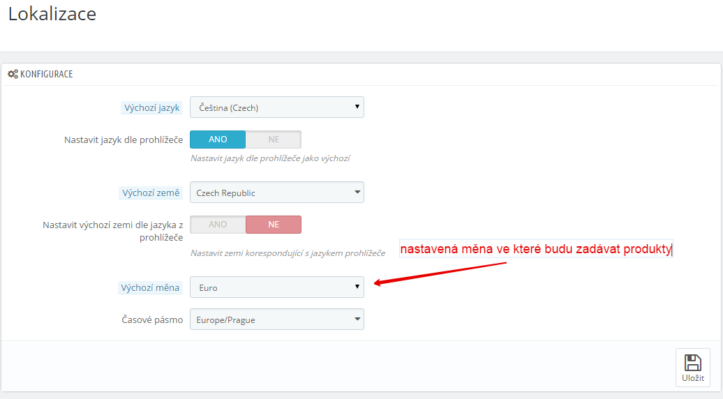Click the arrow on the Euro currency selector
This screenshot has width=723, height=399.
pos(357,287)
